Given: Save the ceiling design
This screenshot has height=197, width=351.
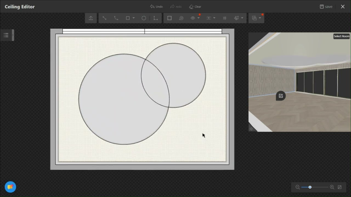Looking at the screenshot, I should pyautogui.click(x=326, y=7).
